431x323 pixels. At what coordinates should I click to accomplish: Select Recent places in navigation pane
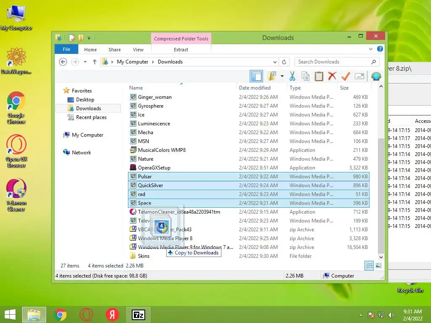tap(91, 117)
